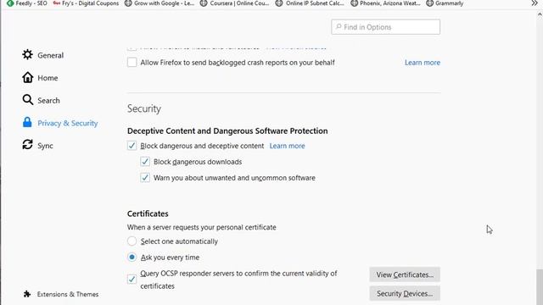Click the Search magnifier icon in sidebar
The image size is (543, 305).
tap(28, 100)
